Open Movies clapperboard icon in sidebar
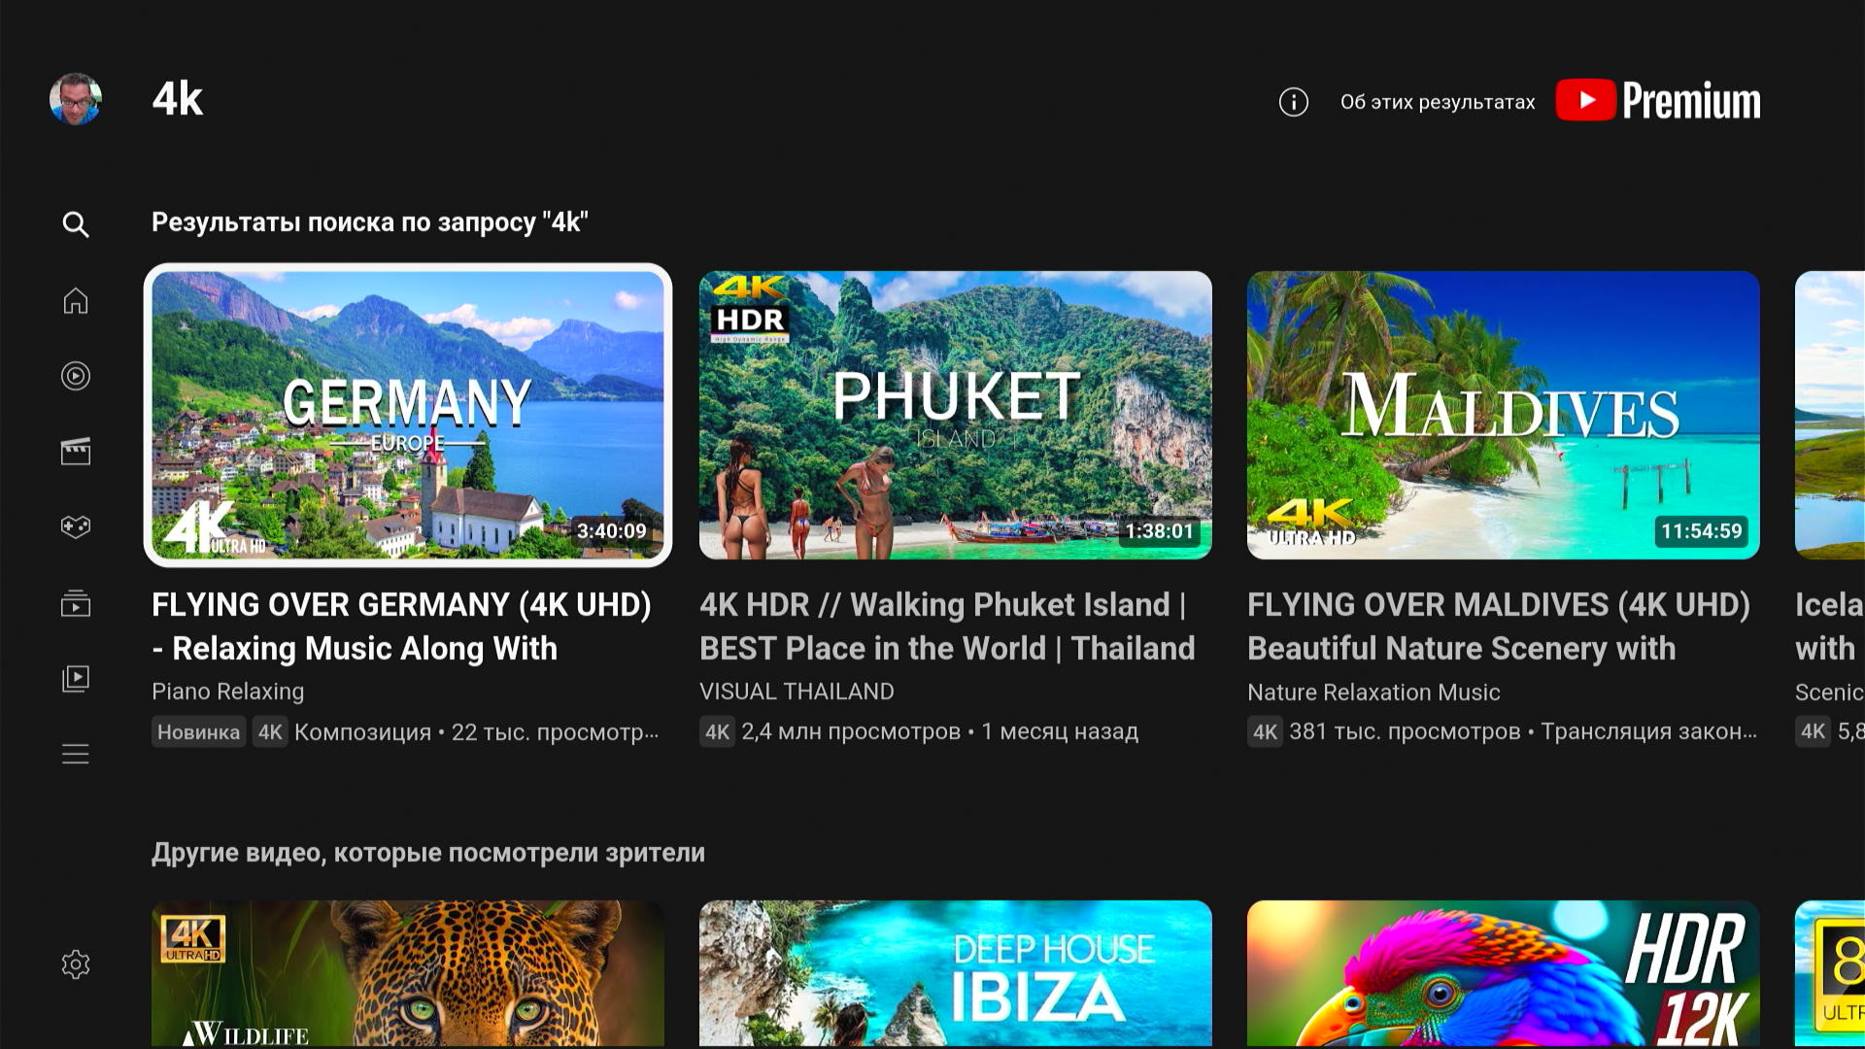The image size is (1865, 1049). click(76, 451)
